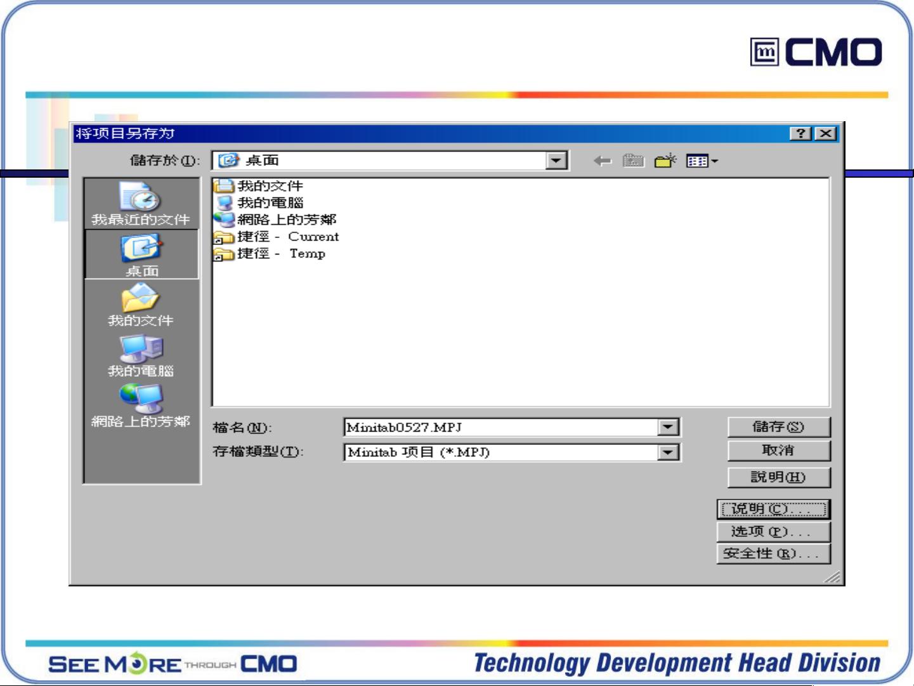The width and height of the screenshot is (914, 686).
Task: Expand the 儲存於 location dropdown
Action: (x=556, y=161)
